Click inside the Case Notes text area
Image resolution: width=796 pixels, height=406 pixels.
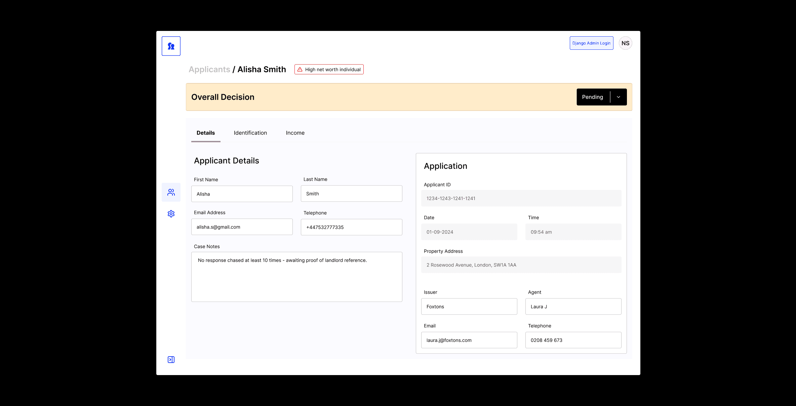click(296, 277)
